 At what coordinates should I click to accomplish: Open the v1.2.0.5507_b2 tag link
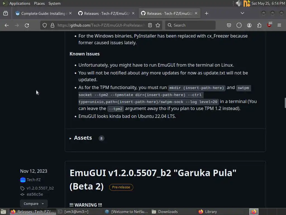(x=40, y=188)
